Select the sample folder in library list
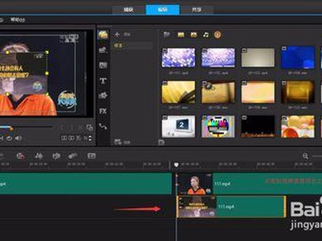Screen dimensions: 322x241 (x=133, y=45)
